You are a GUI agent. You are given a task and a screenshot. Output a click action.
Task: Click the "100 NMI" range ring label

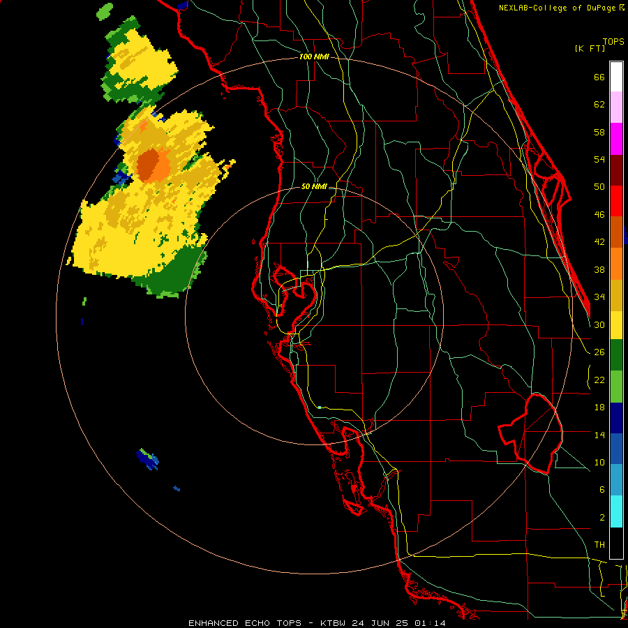[314, 57]
